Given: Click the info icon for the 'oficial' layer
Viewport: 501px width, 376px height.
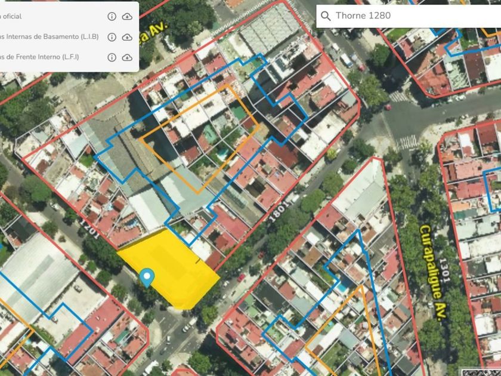Looking at the screenshot, I should tap(112, 17).
